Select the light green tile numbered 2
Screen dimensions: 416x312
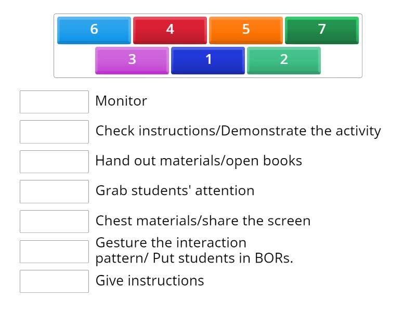(283, 60)
